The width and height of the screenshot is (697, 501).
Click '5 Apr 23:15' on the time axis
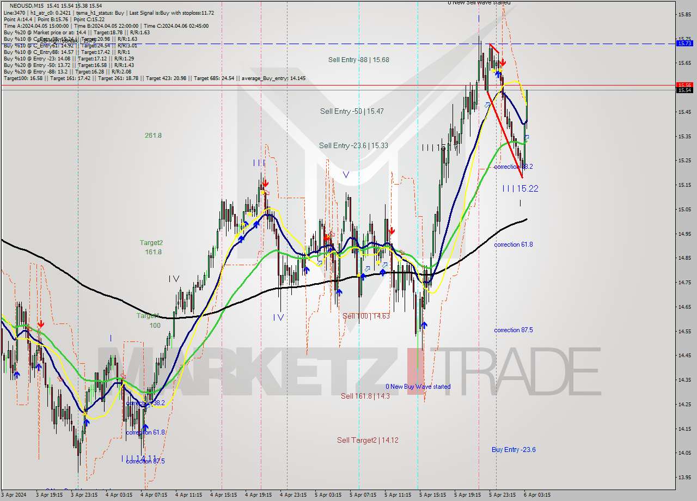503,495
